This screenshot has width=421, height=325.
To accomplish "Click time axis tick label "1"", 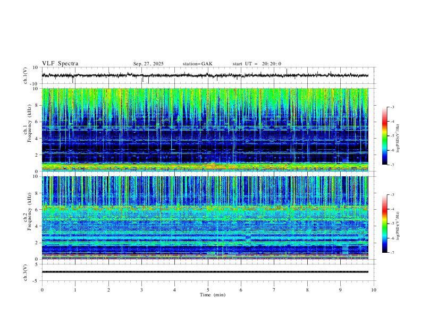I will pyautogui.click(x=75, y=290).
